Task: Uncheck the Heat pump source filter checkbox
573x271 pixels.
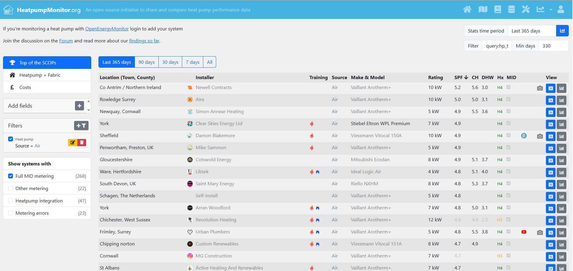Action: point(11,139)
